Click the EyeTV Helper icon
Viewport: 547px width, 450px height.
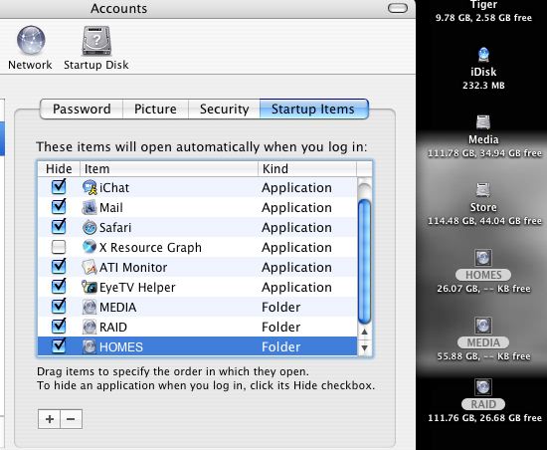pyautogui.click(x=90, y=287)
